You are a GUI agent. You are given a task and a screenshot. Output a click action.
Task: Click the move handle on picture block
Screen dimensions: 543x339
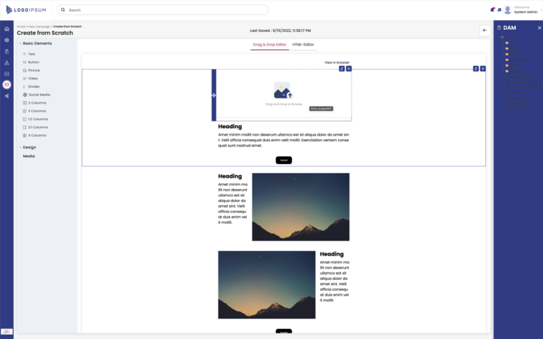click(x=214, y=95)
